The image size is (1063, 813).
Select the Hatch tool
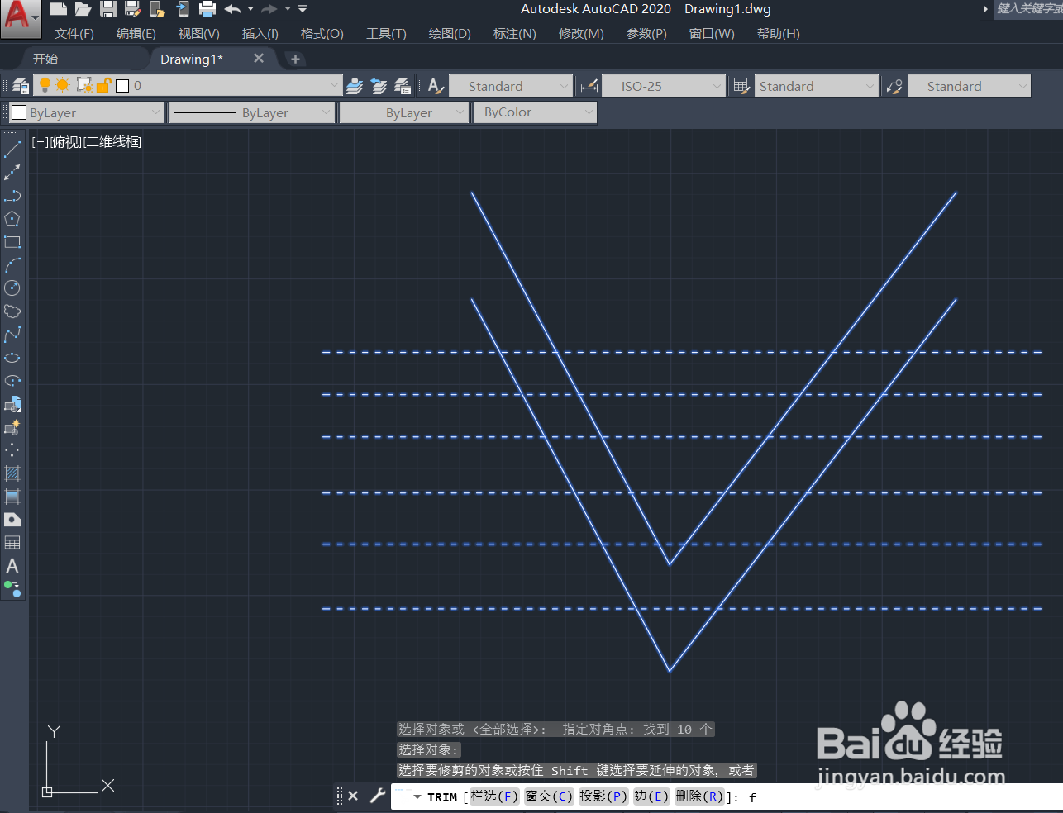pos(12,473)
